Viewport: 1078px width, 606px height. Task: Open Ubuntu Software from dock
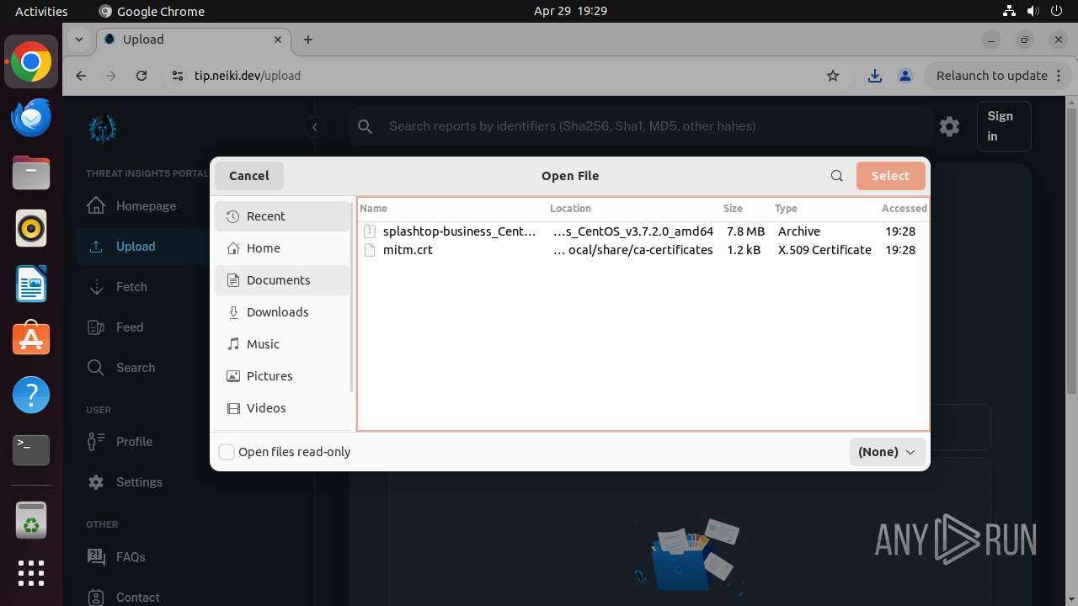[31, 339]
